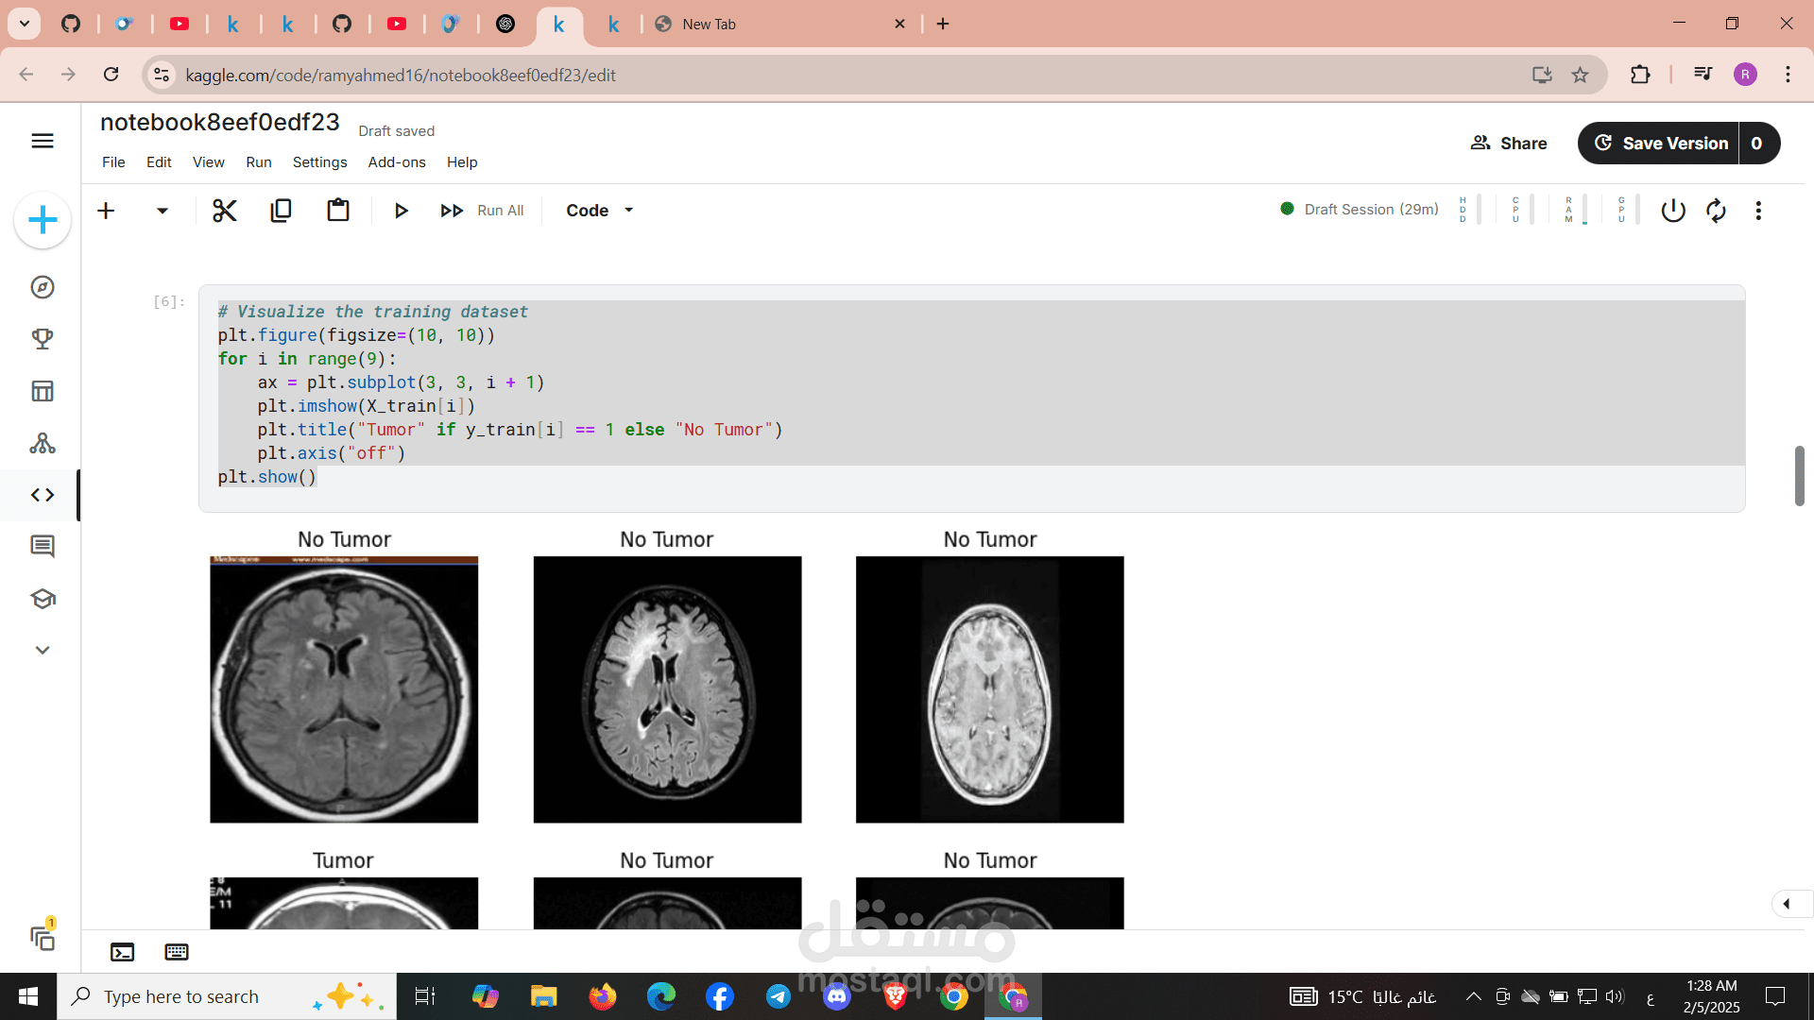This screenshot has width=1814, height=1020.
Task: View GPU usage indicator
Action: tap(1628, 210)
